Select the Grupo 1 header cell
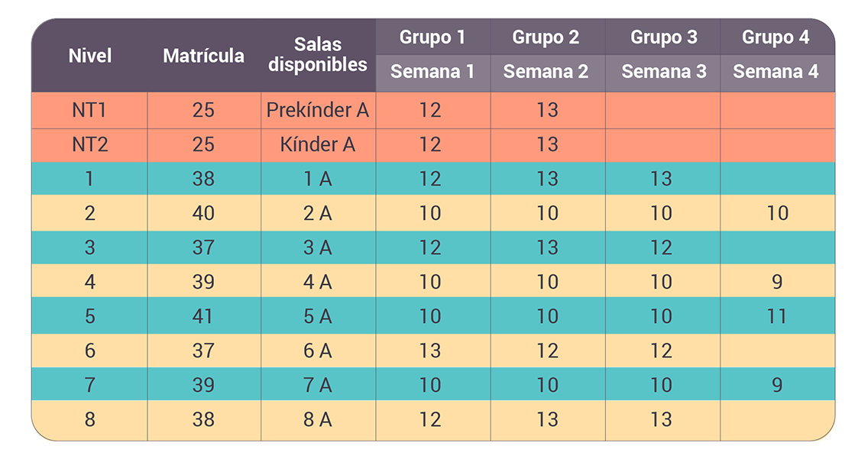 (x=432, y=37)
